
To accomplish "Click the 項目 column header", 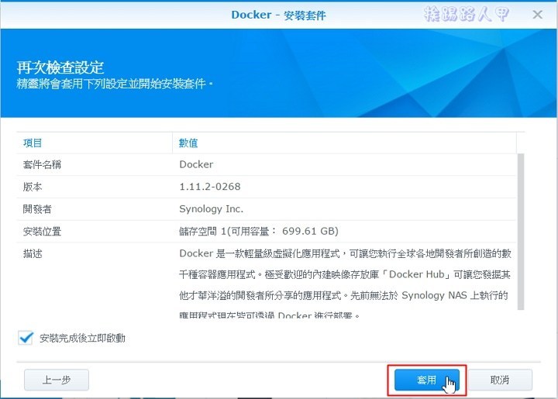I will coord(33,143).
